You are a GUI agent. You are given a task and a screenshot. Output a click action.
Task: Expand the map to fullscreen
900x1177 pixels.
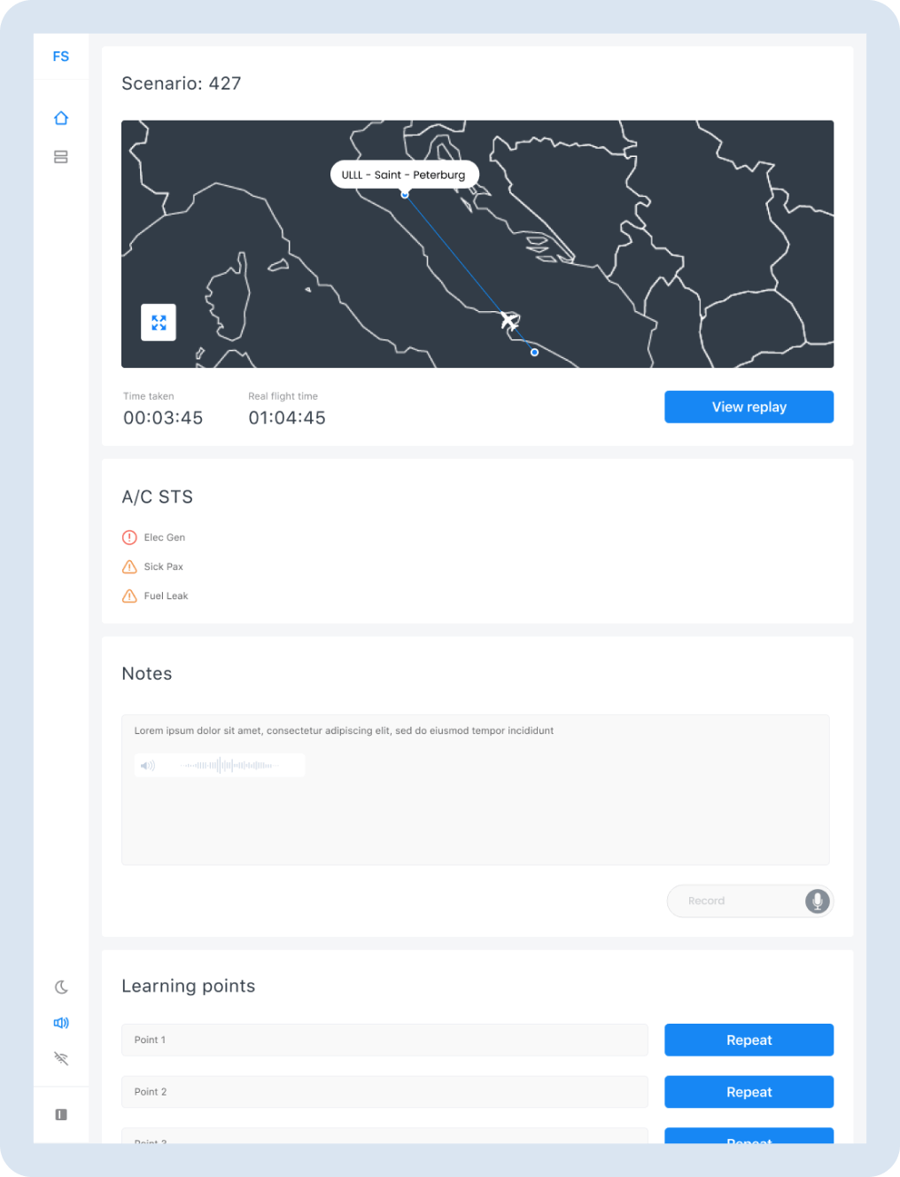coord(159,323)
